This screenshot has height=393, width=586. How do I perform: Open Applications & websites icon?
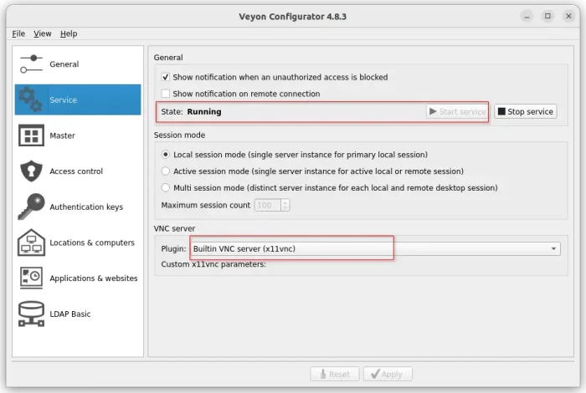pyautogui.click(x=31, y=278)
